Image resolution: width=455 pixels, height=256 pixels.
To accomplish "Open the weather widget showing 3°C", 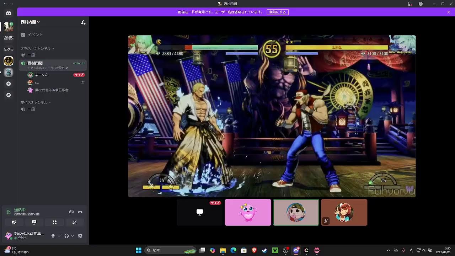I will [16, 250].
